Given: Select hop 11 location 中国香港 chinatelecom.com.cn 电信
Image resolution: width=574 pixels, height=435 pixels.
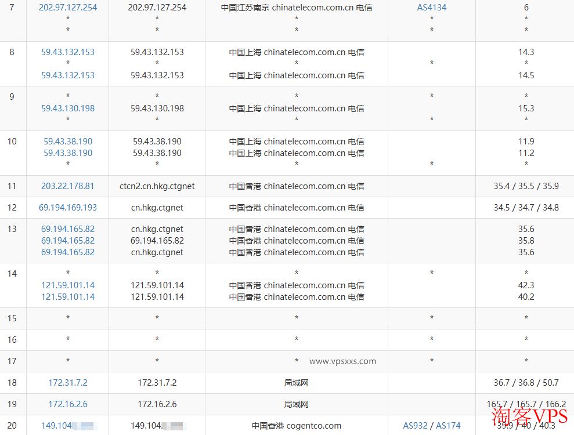Looking at the screenshot, I should [x=297, y=186].
